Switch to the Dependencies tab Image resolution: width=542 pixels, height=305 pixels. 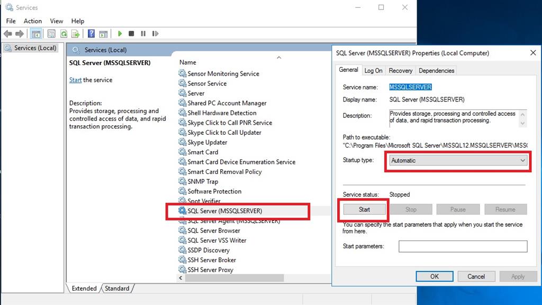coord(436,70)
